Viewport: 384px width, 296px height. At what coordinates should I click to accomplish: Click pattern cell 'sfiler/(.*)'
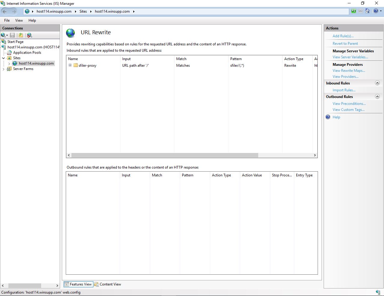coord(237,66)
